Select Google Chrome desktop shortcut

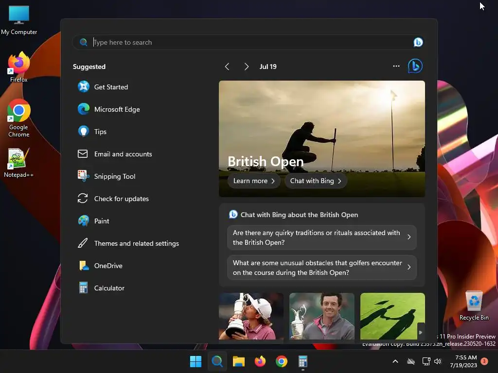click(x=19, y=118)
